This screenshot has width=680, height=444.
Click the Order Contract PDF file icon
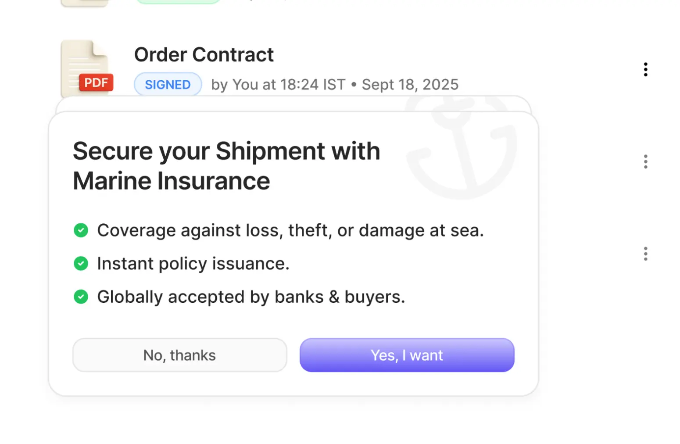pos(86,68)
